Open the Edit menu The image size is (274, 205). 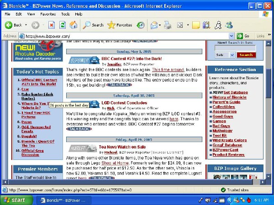(x=19, y=14)
